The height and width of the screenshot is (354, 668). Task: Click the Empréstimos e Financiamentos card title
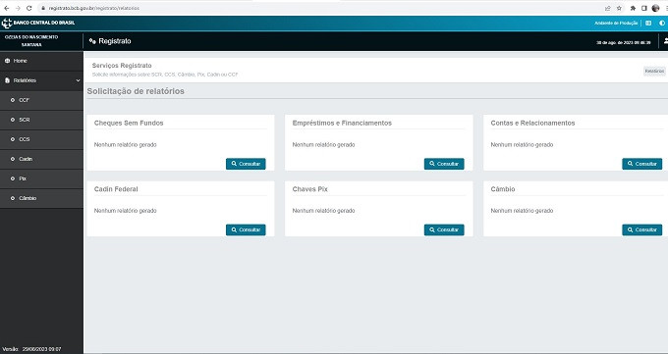point(342,123)
